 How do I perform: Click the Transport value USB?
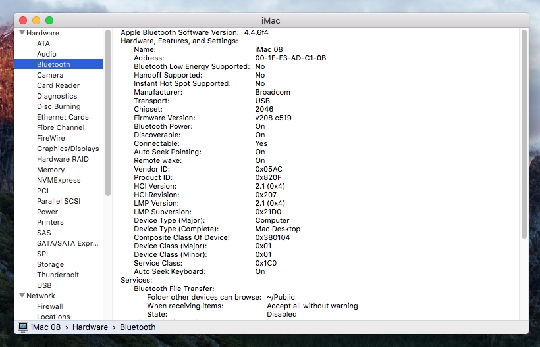262,101
